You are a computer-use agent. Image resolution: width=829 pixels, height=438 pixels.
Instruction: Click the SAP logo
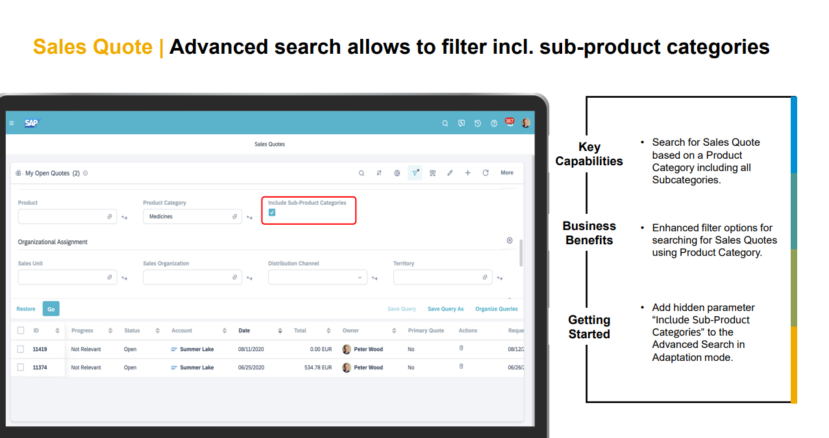pos(32,123)
